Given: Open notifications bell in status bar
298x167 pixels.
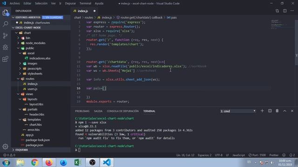Looking at the screenshot, I should point(292,155).
